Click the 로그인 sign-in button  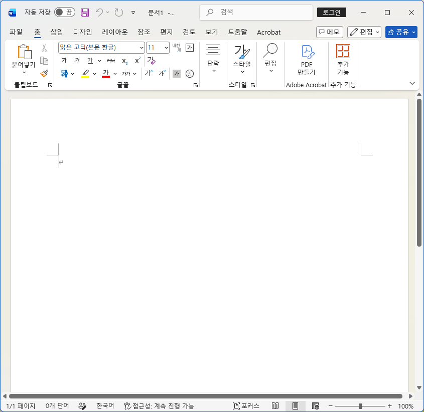tap(332, 13)
